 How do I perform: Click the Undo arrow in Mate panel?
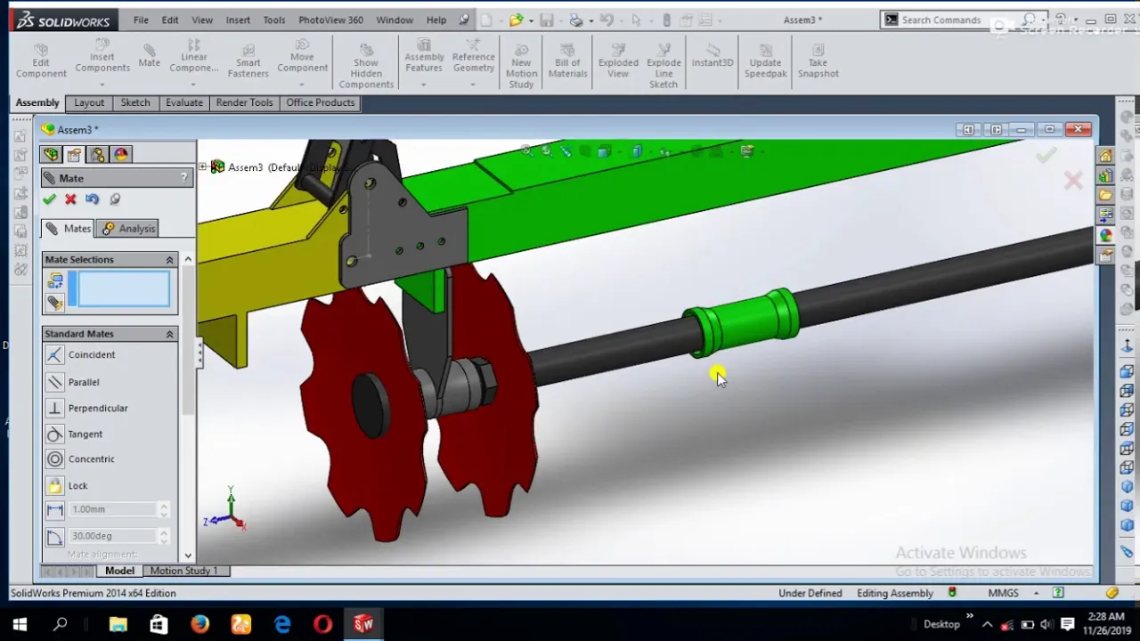(92, 199)
